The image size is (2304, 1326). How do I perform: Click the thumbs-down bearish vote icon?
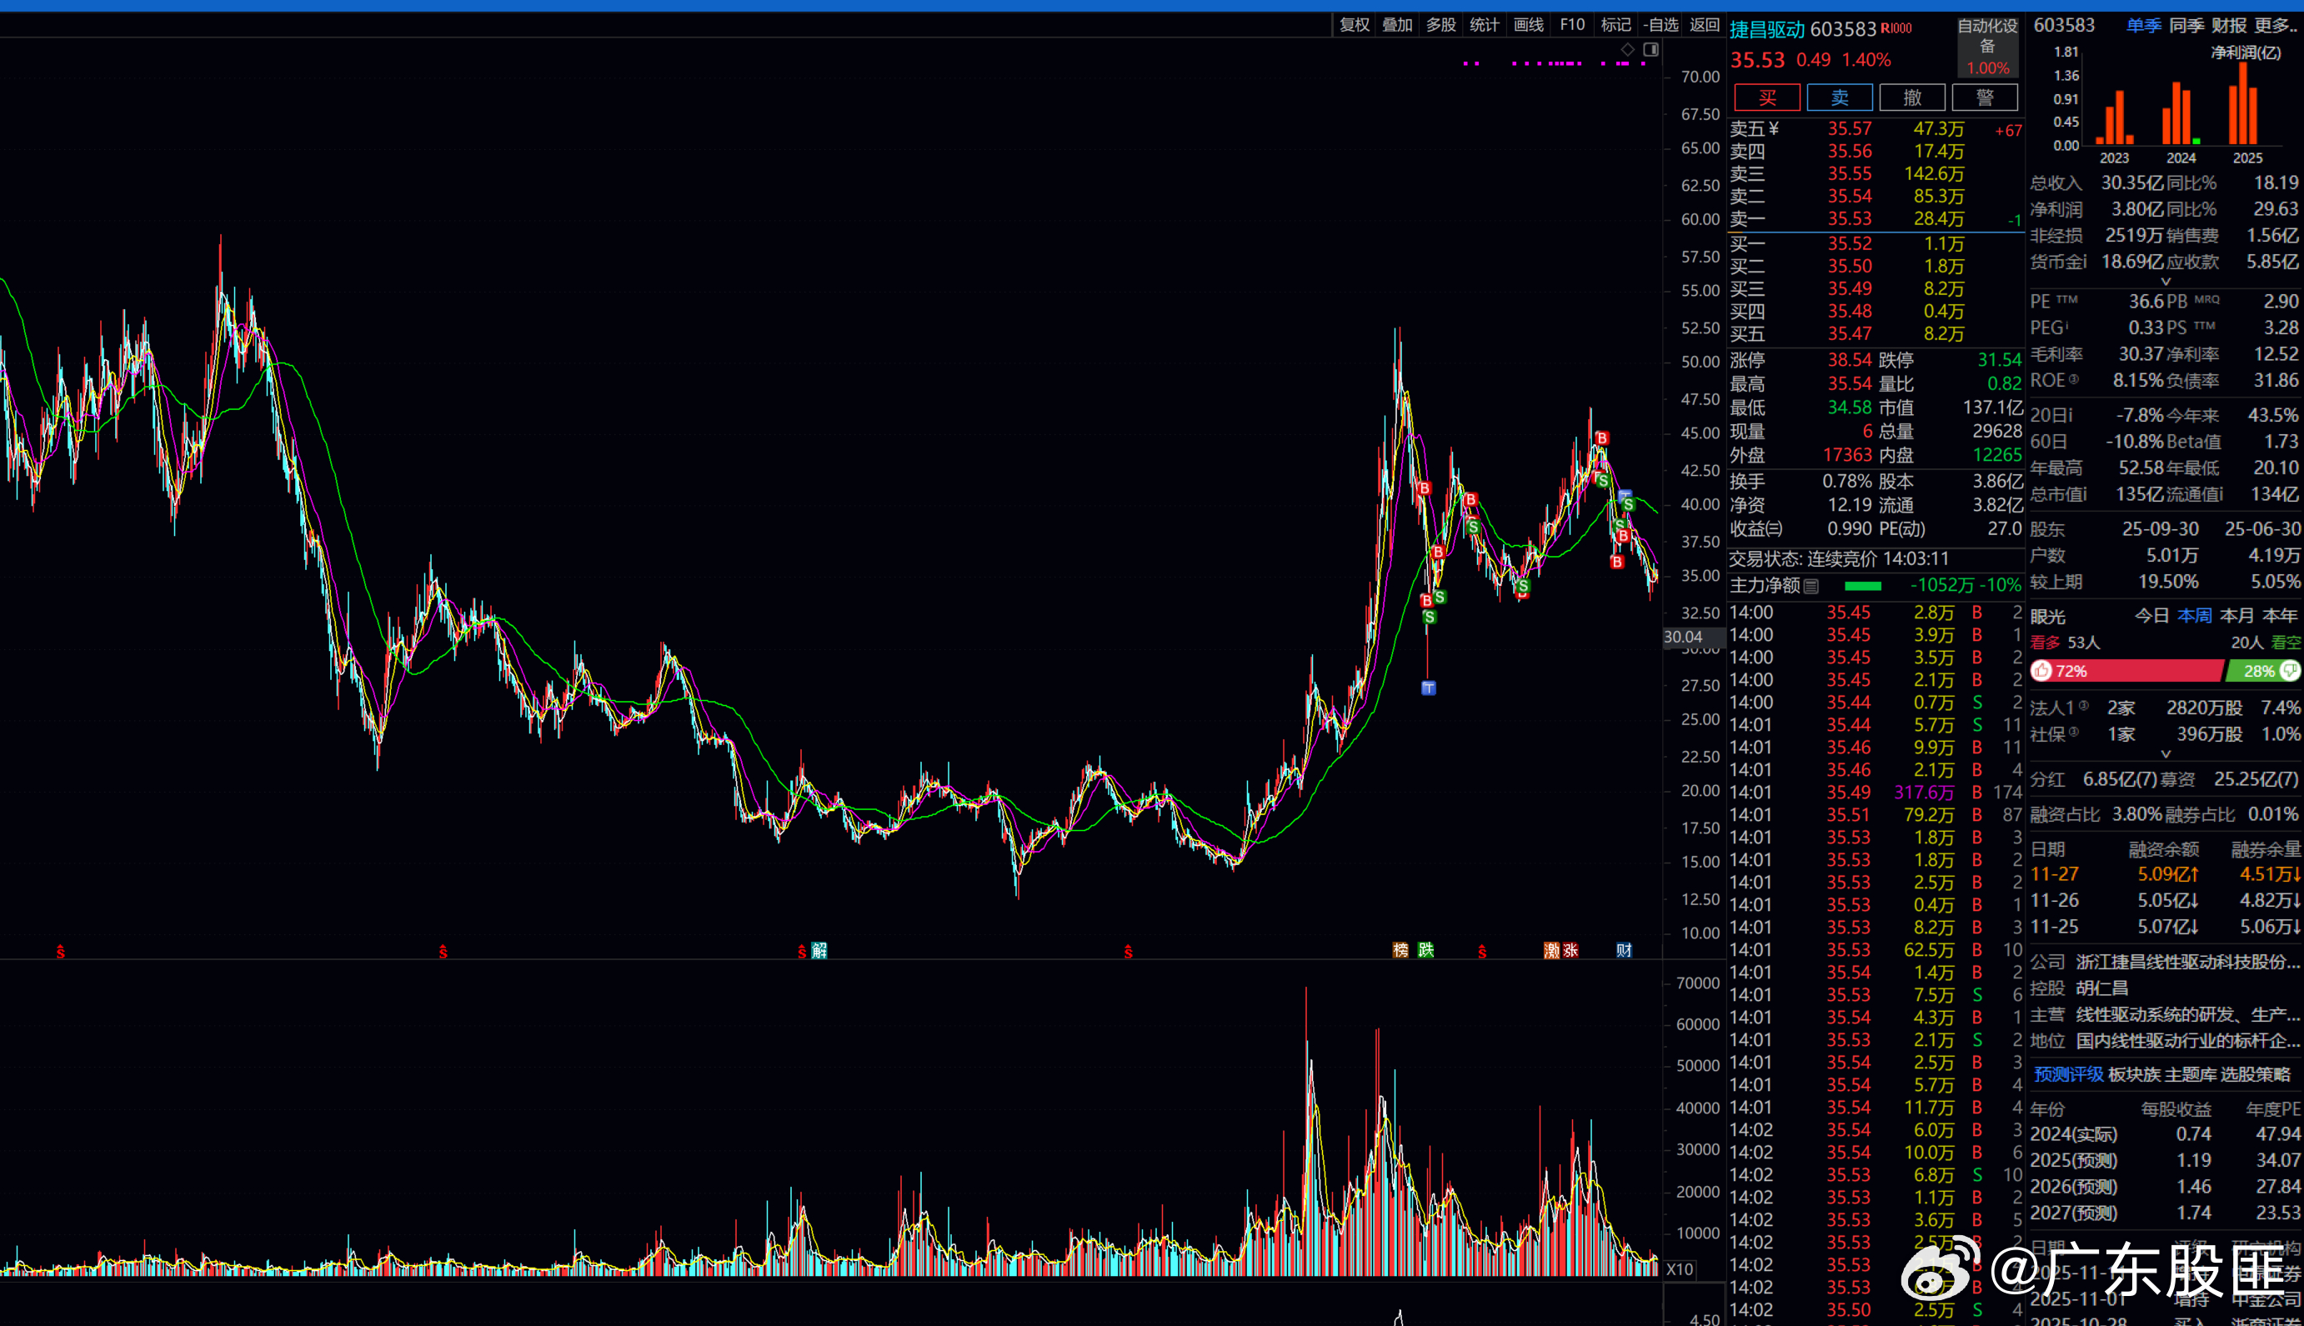[x=2291, y=671]
